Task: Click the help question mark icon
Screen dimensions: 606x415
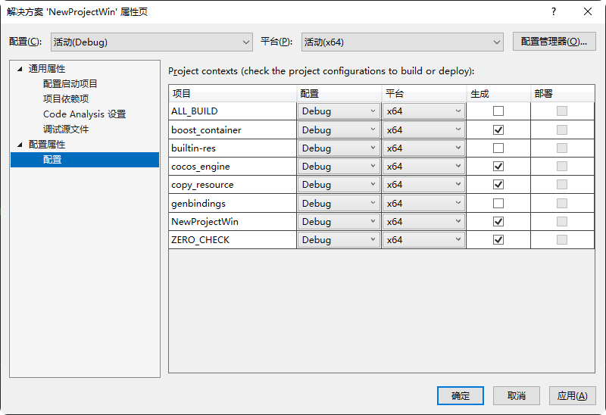Action: pos(554,11)
